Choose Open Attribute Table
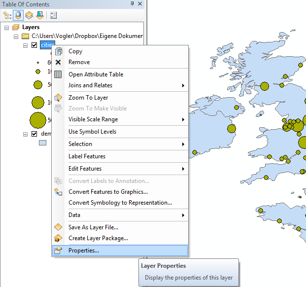The width and height of the screenshot is (306, 287). 120,74
